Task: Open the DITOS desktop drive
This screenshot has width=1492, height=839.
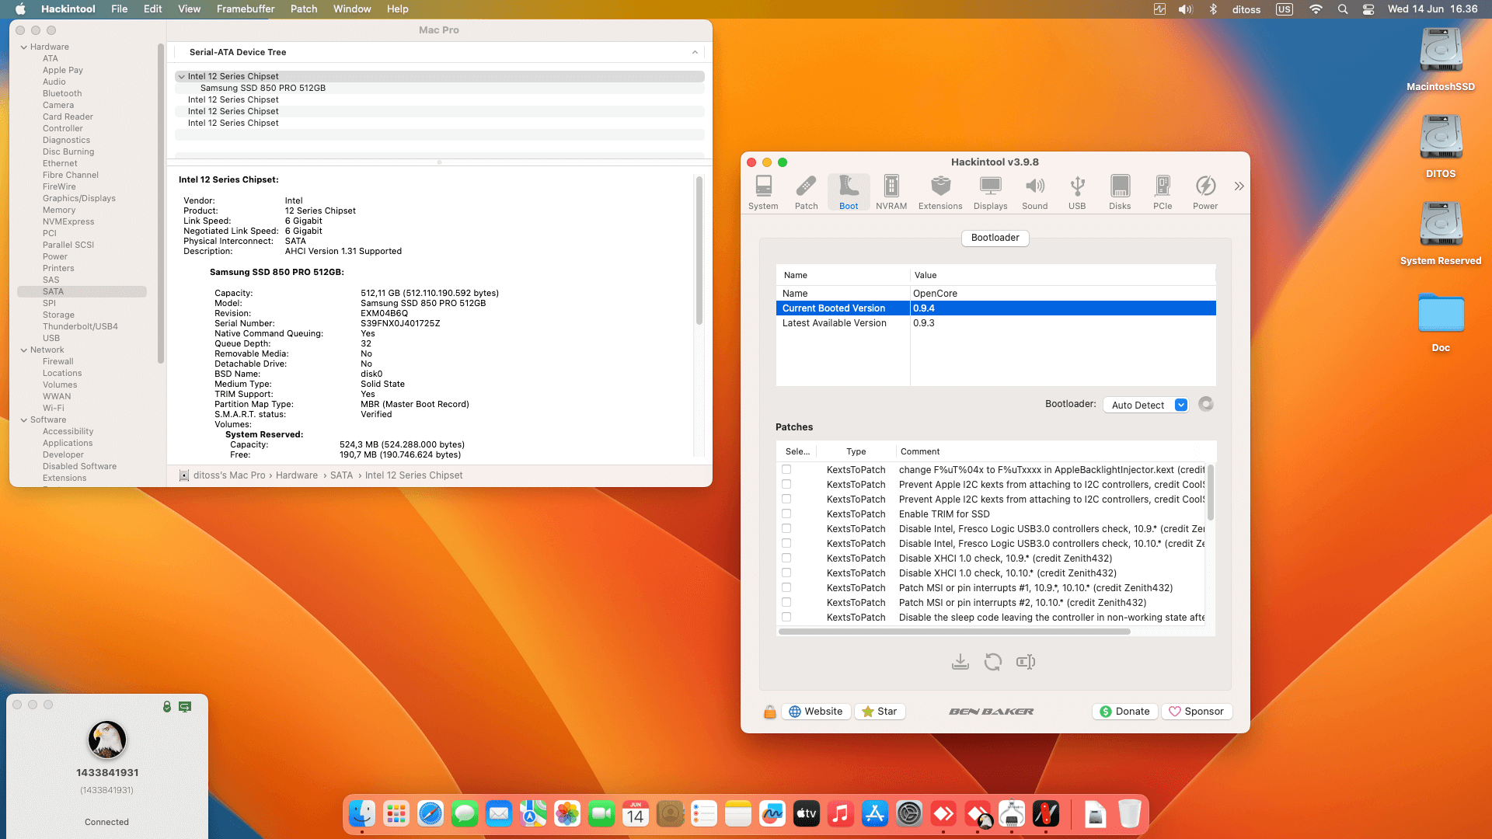Action: coord(1441,146)
